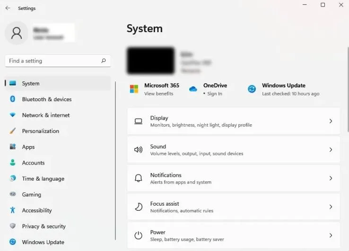Click Microsoft 365 View benefits link

(159, 94)
